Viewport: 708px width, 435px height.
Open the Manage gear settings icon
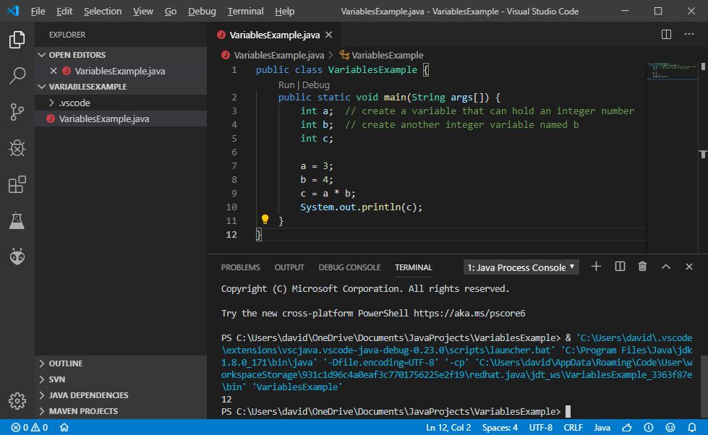click(x=17, y=401)
